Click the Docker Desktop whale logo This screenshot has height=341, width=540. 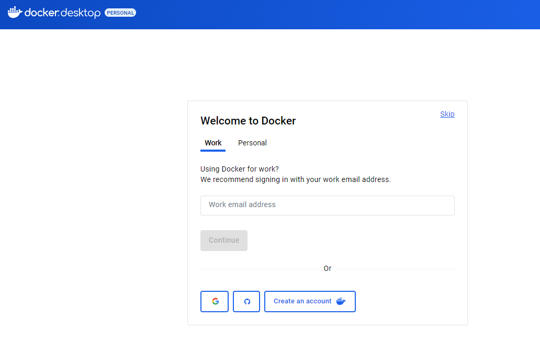tap(15, 13)
